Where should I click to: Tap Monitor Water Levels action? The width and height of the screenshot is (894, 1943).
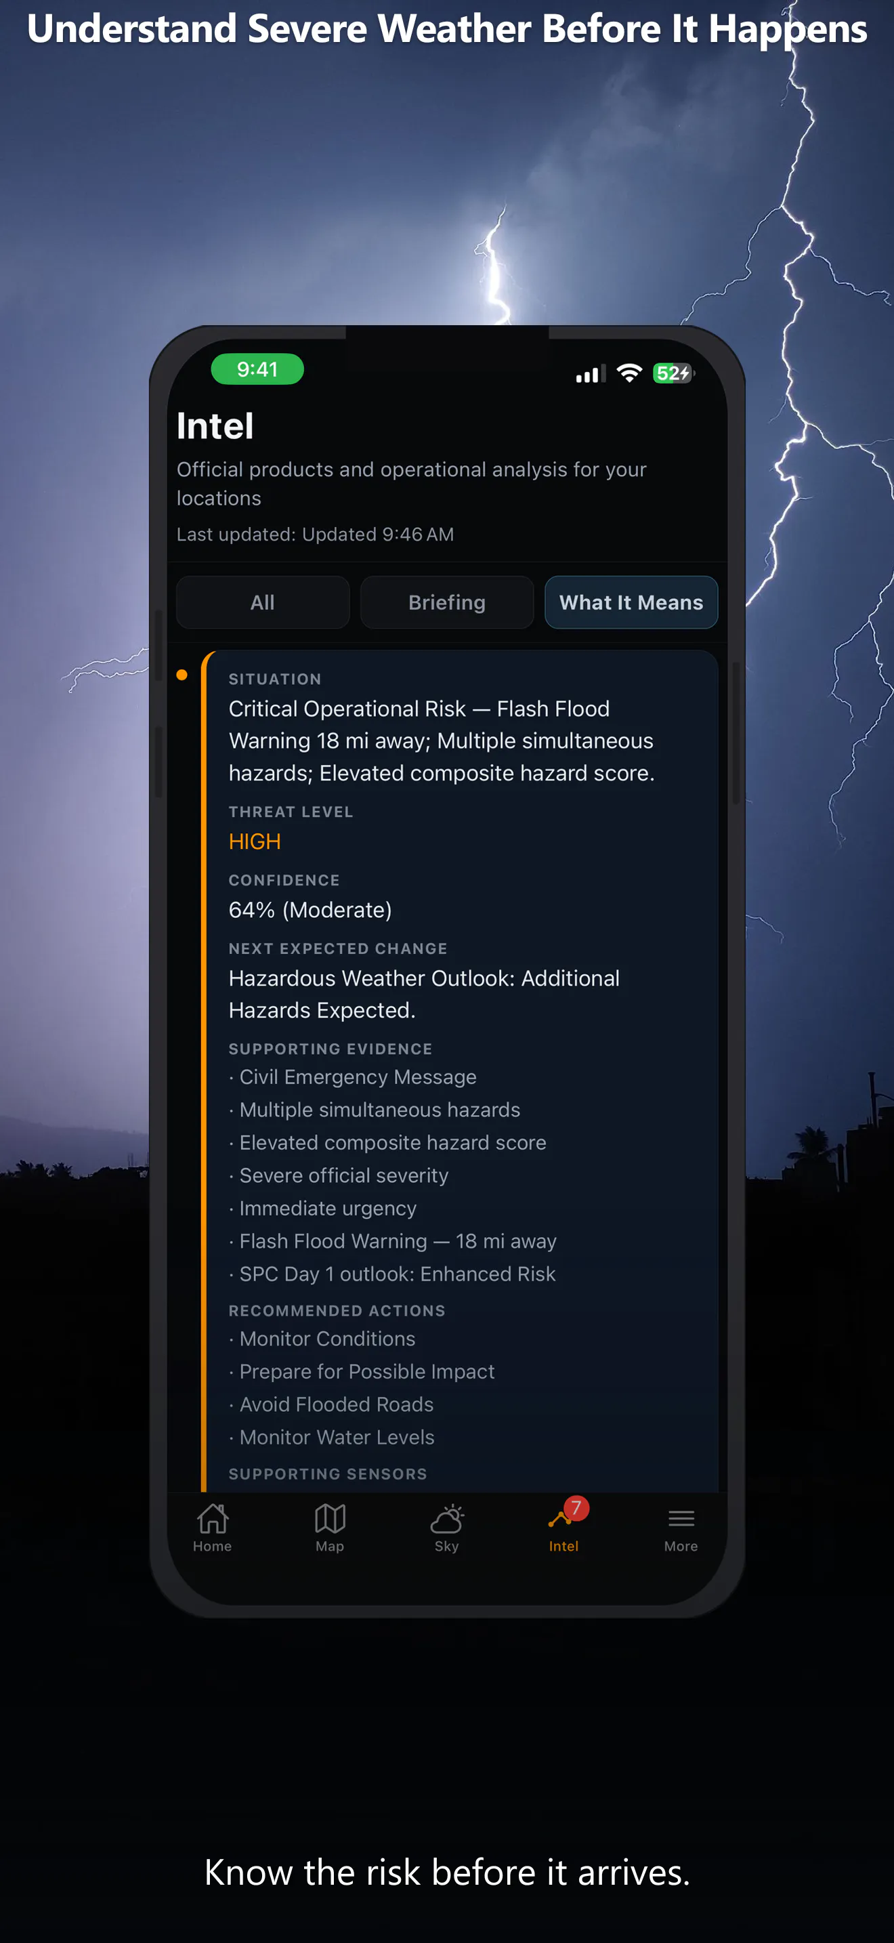pyautogui.click(x=332, y=1437)
